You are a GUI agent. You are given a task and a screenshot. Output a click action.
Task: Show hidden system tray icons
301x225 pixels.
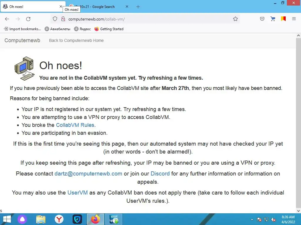(252, 219)
